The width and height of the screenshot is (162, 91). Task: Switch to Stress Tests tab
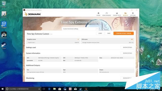(x=117, y=14)
